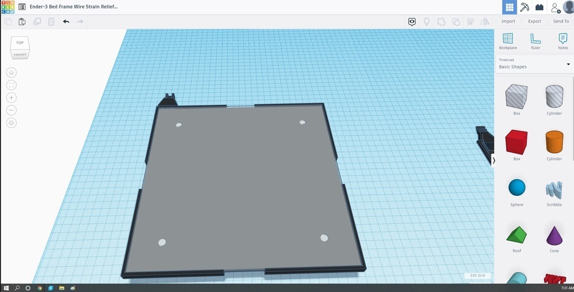
Task: Click the Import button
Action: (x=508, y=21)
